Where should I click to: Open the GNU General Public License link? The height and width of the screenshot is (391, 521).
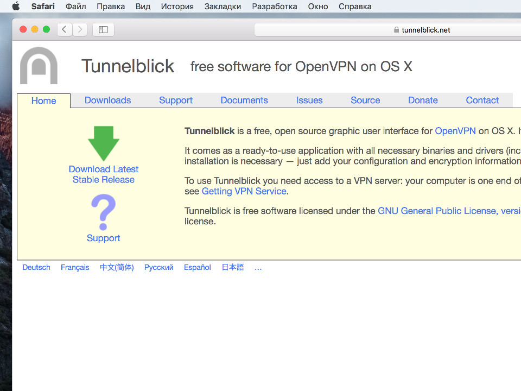pos(449,211)
